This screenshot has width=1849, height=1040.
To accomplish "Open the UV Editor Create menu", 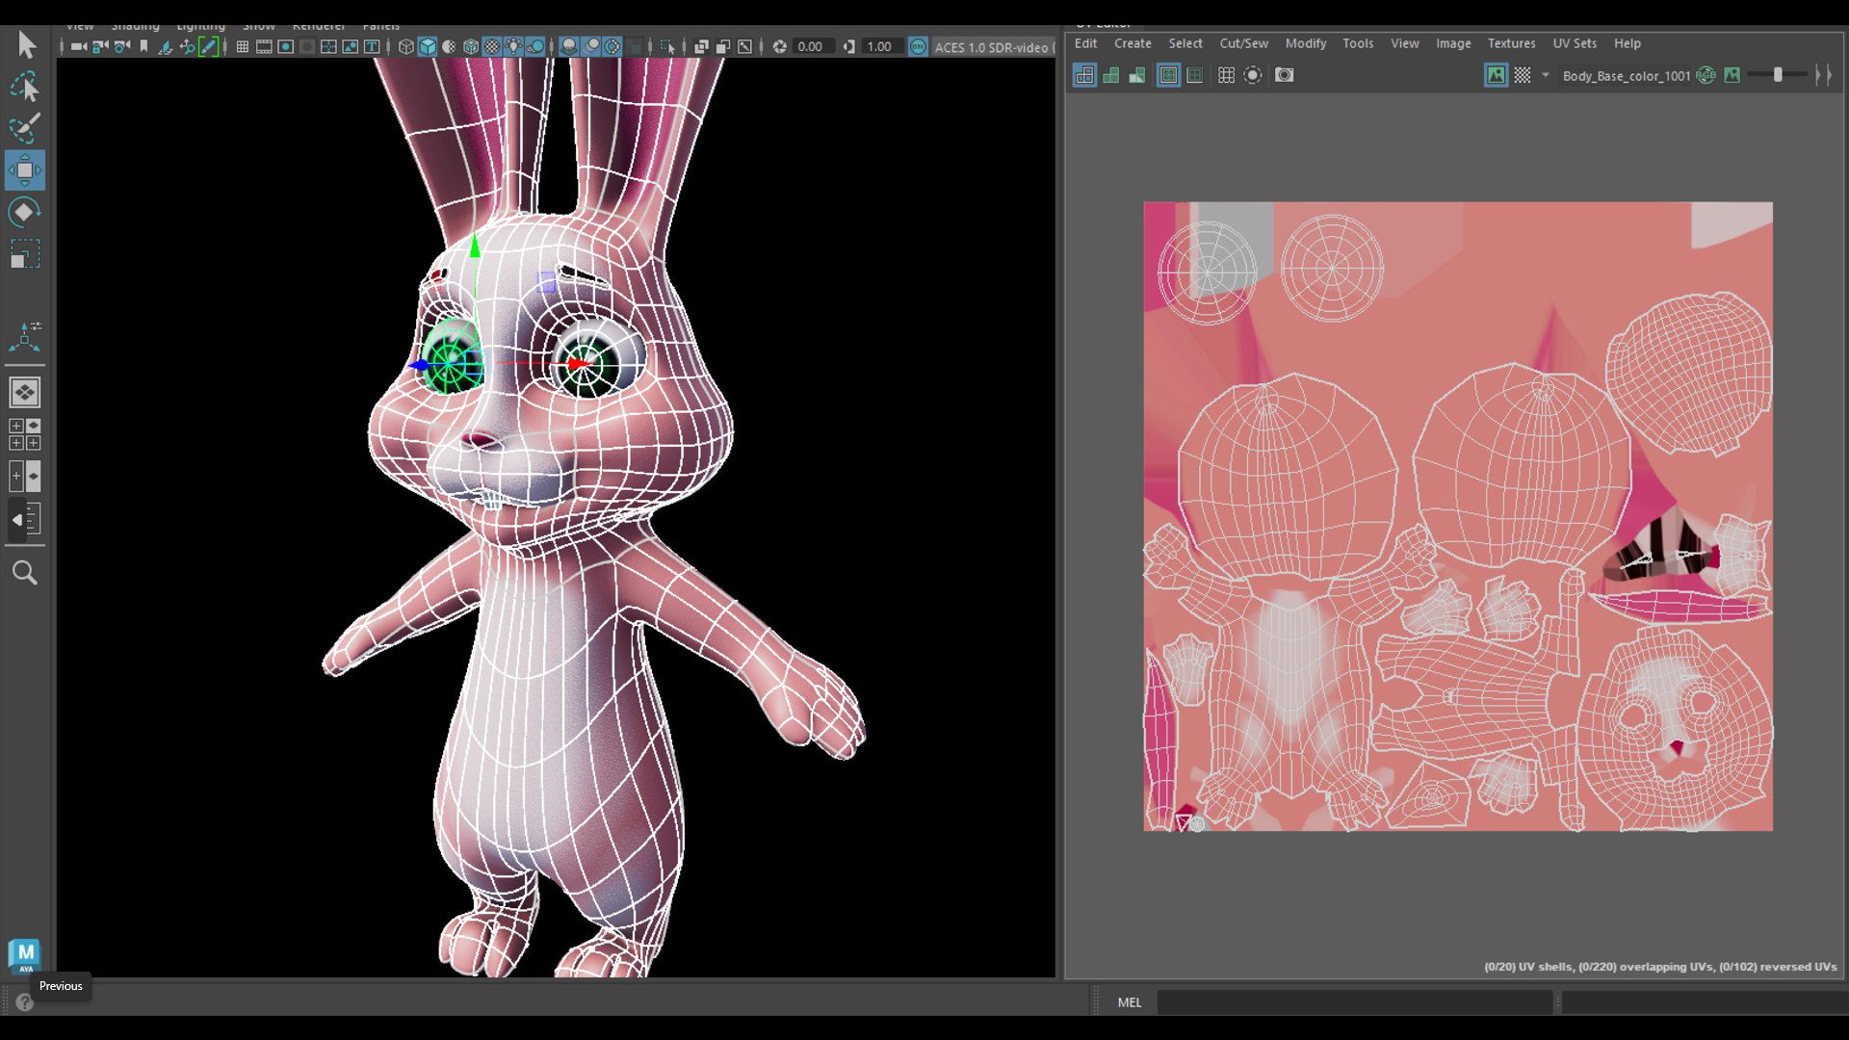I will [x=1133, y=43].
